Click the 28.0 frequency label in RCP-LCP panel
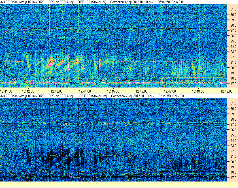Viewport: 238px width, 188px height. coord(233,25)
